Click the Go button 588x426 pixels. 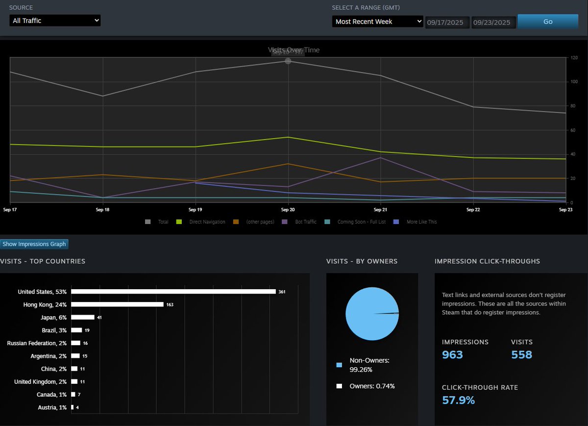548,22
